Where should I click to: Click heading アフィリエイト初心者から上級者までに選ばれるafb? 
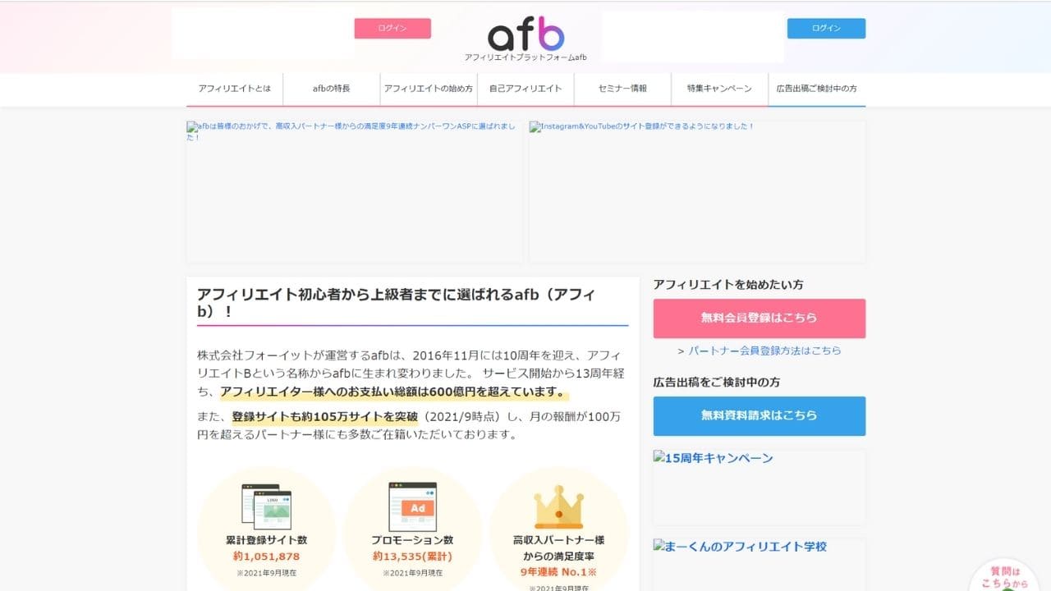397,303
